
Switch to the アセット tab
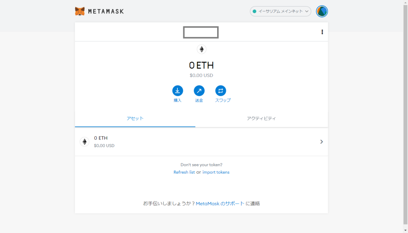pyautogui.click(x=135, y=119)
